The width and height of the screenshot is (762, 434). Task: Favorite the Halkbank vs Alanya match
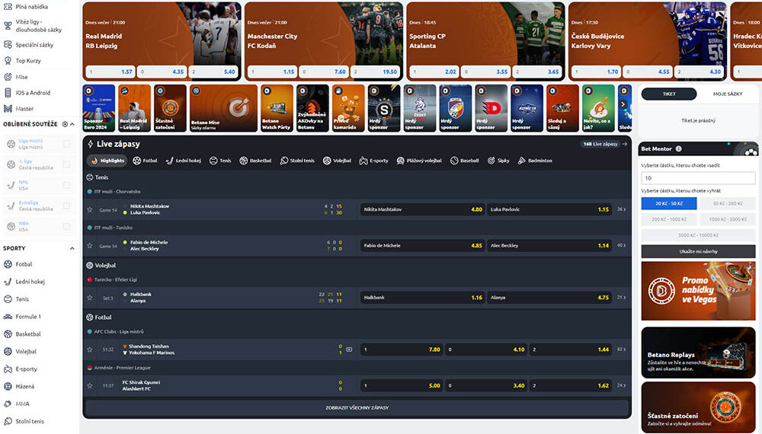pyautogui.click(x=89, y=298)
